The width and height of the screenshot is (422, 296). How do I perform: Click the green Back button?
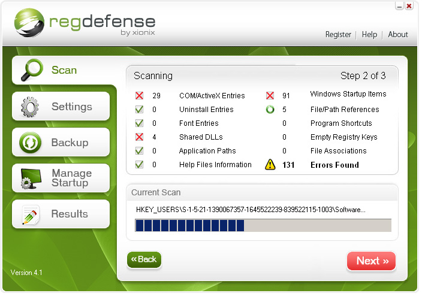[x=144, y=259]
